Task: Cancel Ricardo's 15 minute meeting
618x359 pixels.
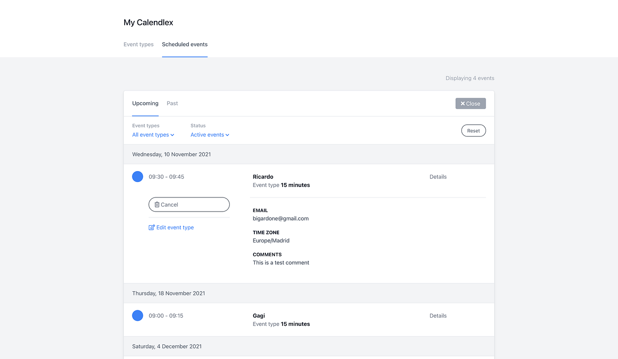Action: click(x=189, y=204)
